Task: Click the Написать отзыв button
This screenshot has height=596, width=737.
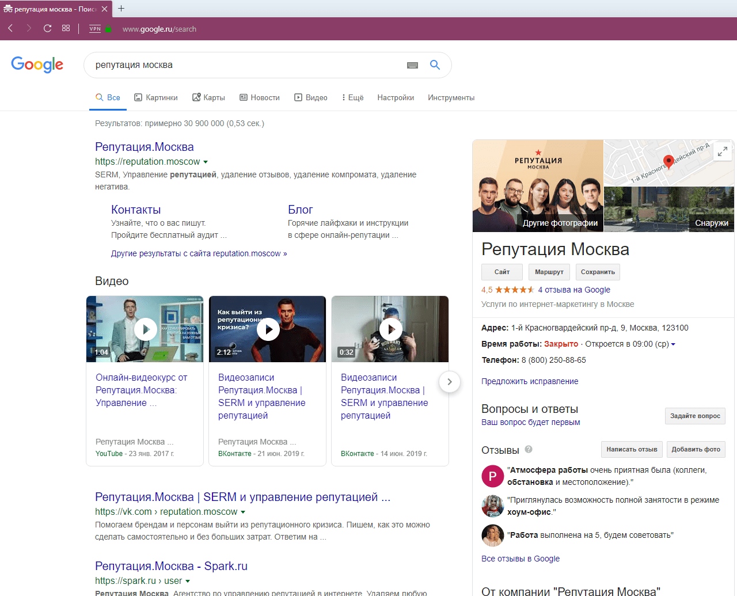Action: pos(632,449)
